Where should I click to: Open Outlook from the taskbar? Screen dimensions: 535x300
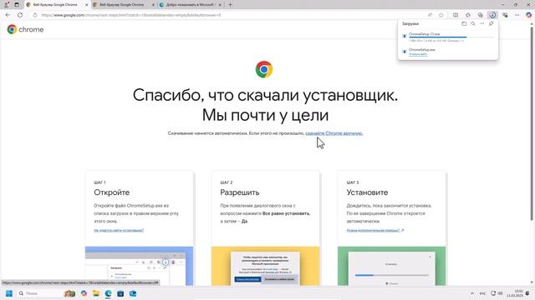133,293
